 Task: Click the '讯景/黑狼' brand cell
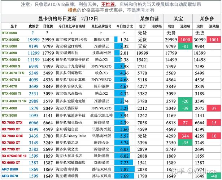[x=101, y=156]
